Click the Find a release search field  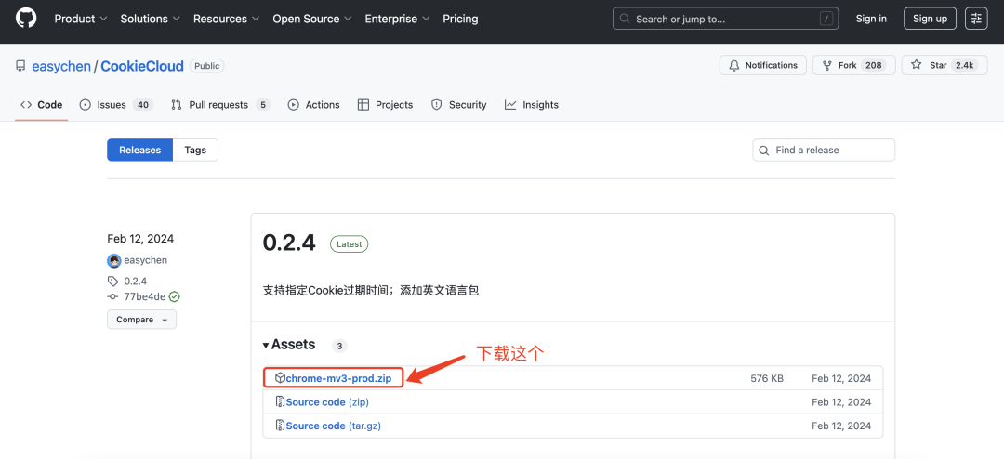point(824,150)
